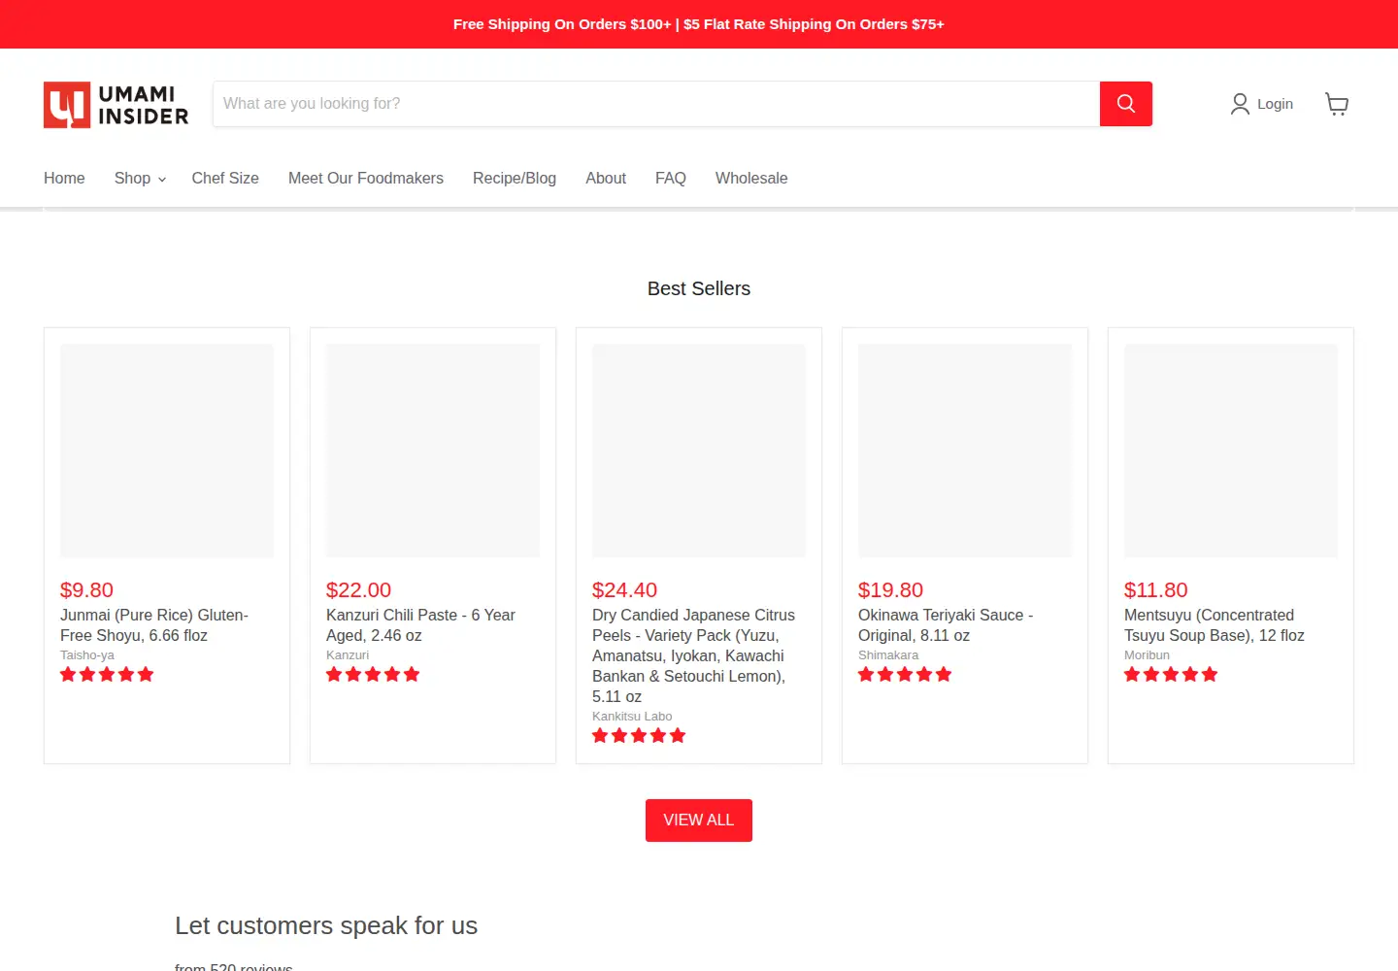Navigate to the About page
Image resolution: width=1398 pixels, height=971 pixels.
[606, 179]
